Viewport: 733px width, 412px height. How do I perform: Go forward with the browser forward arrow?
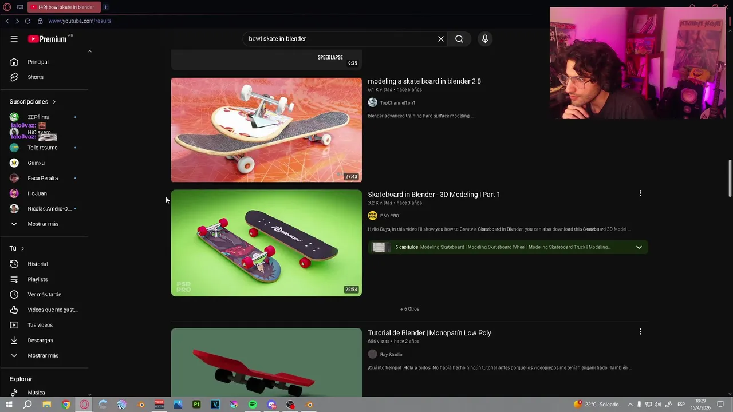(x=17, y=21)
